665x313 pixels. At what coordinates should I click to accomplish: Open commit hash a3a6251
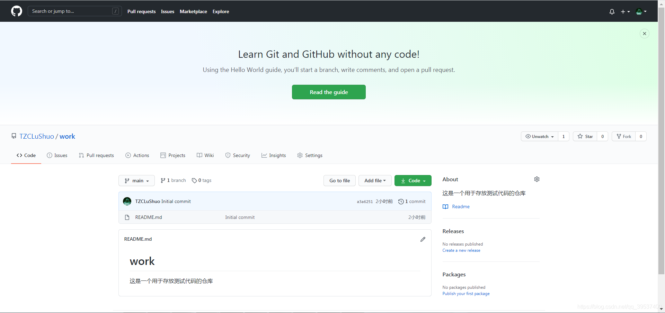365,202
